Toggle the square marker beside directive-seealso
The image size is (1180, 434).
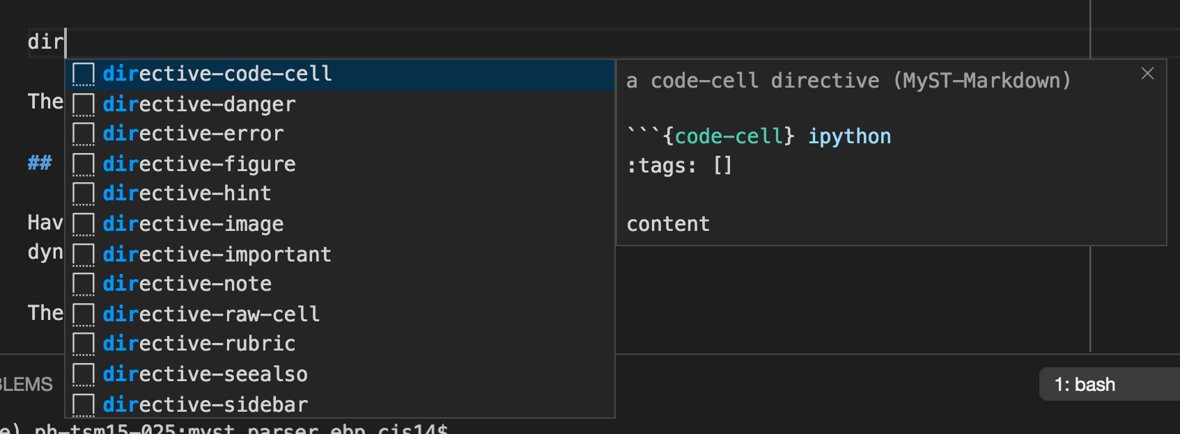[84, 373]
